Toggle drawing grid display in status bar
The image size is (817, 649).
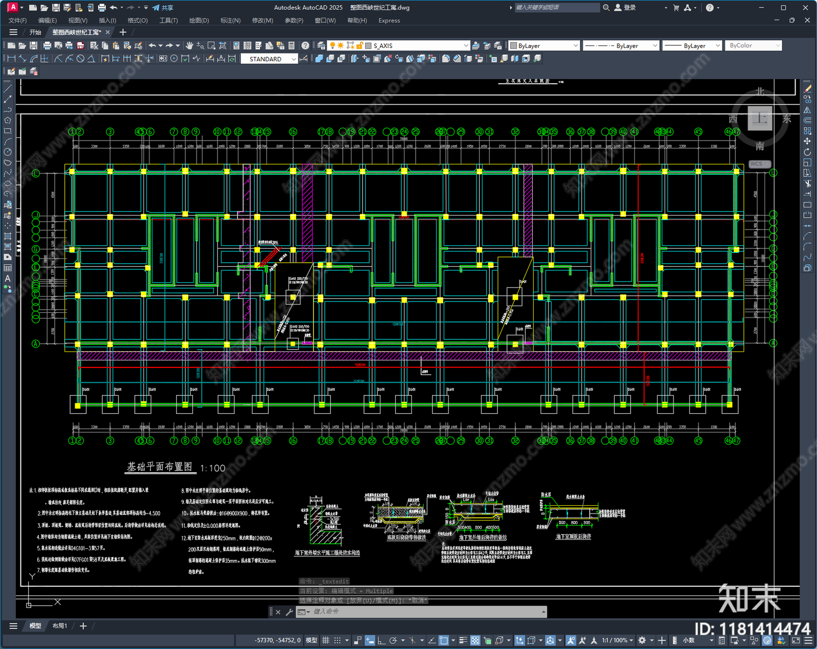tap(325, 640)
